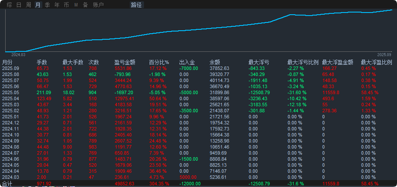Sort by the 月份 column header
Viewport: 397px width, 187px height.
pyautogui.click(x=7, y=62)
